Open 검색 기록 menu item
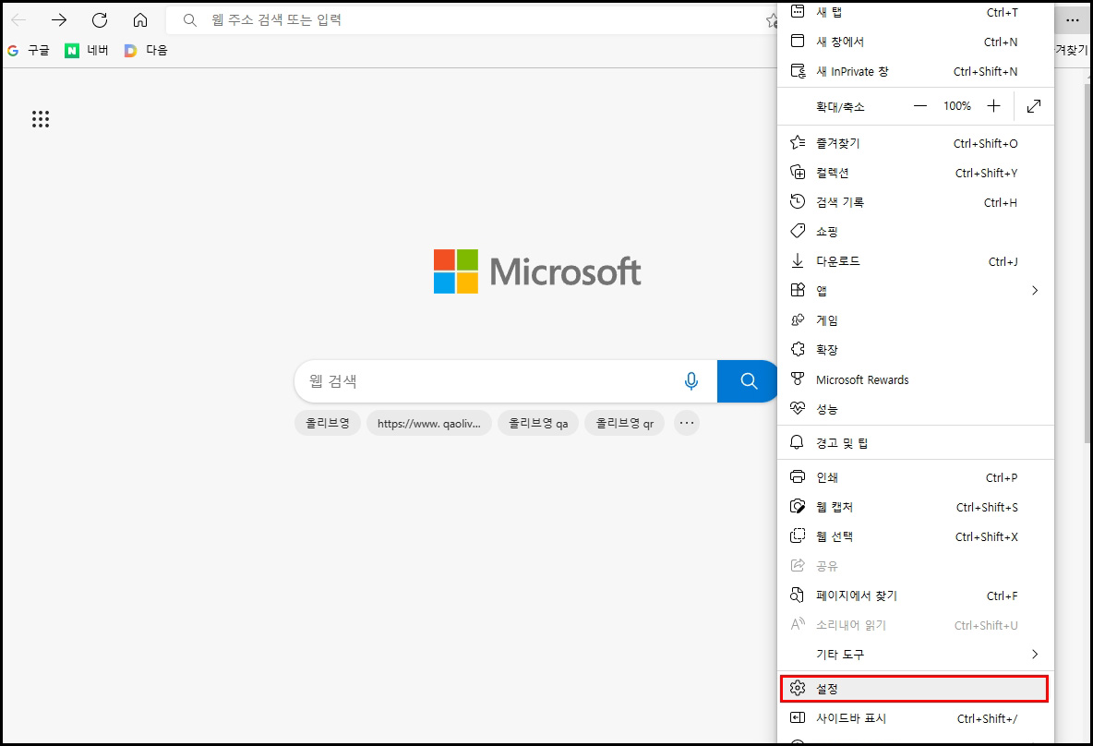 coord(915,202)
